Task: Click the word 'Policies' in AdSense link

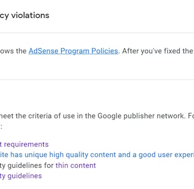Action: coord(105,51)
